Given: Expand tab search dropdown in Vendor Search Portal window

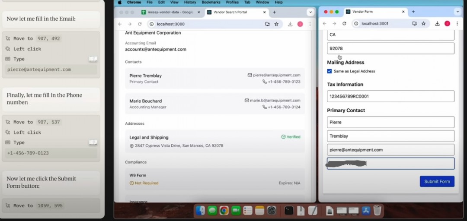Looking at the screenshot, I should [x=310, y=12].
